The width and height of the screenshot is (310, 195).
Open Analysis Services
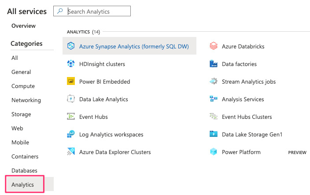coord(243,99)
